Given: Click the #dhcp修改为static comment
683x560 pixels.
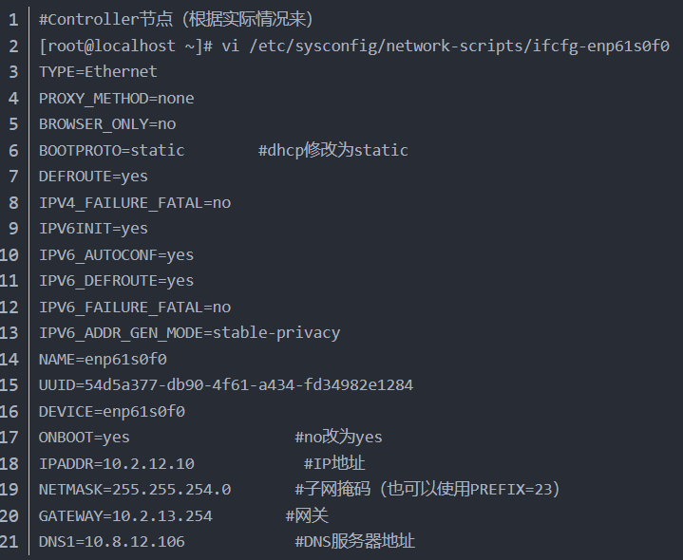Looking at the screenshot, I should [x=332, y=150].
